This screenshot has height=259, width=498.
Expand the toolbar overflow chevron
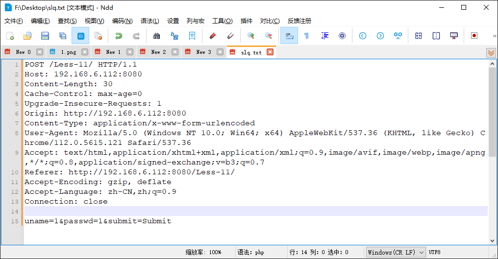point(494,36)
